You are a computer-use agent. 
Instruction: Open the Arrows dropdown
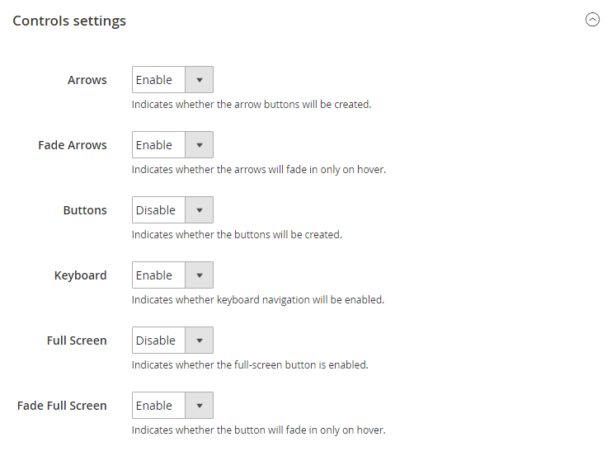[172, 80]
